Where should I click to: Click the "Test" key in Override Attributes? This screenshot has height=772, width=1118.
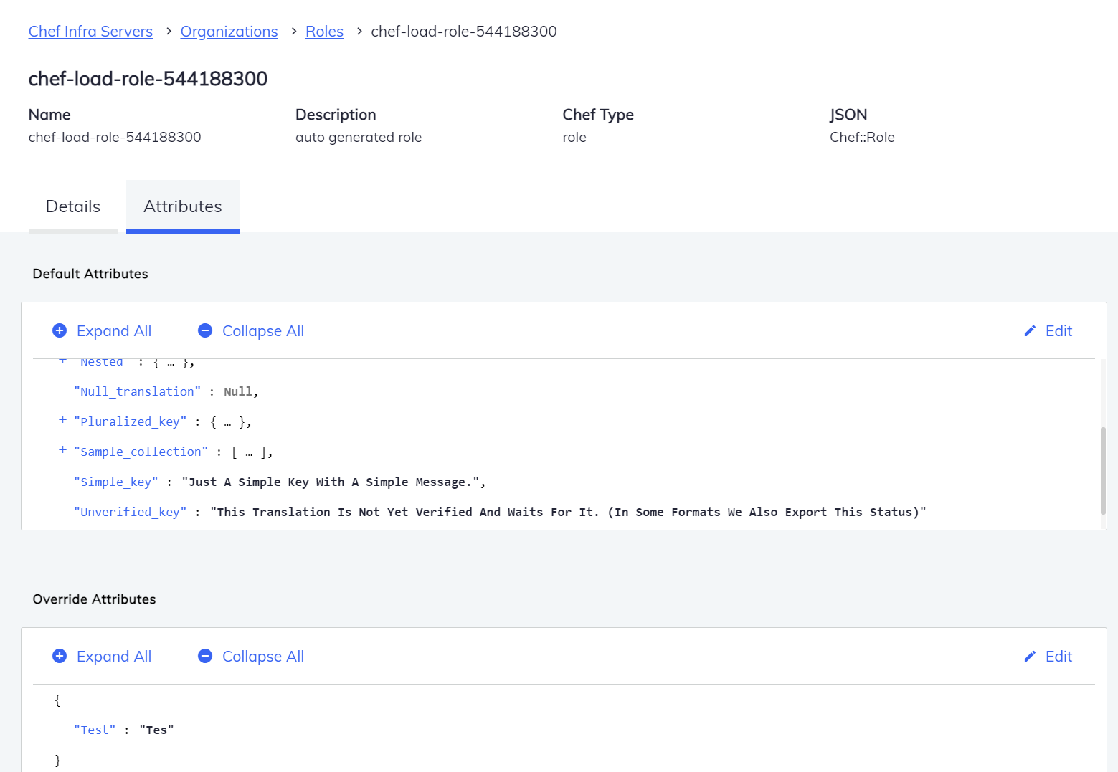pyautogui.click(x=95, y=730)
